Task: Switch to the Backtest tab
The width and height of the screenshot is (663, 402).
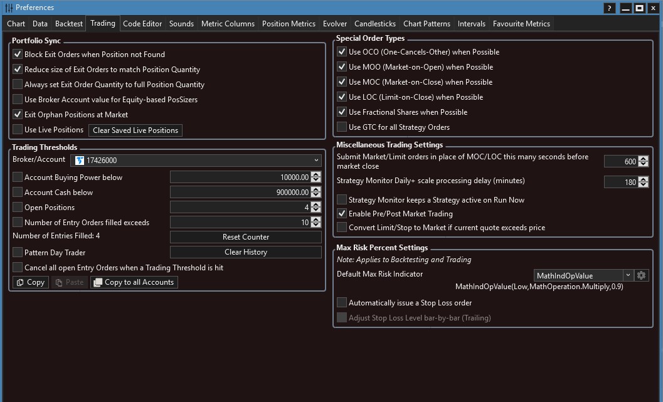Action: (69, 24)
